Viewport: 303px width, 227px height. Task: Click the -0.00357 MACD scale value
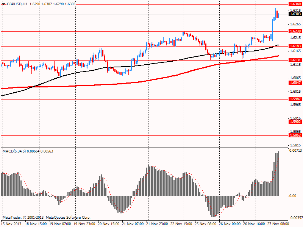295,218
